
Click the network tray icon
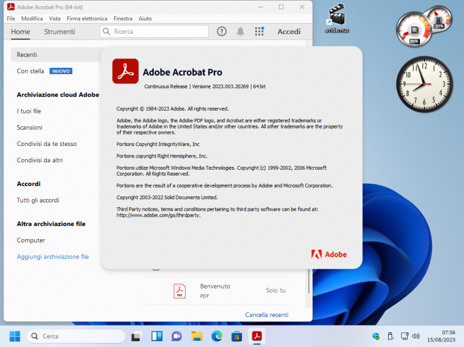(x=404, y=336)
